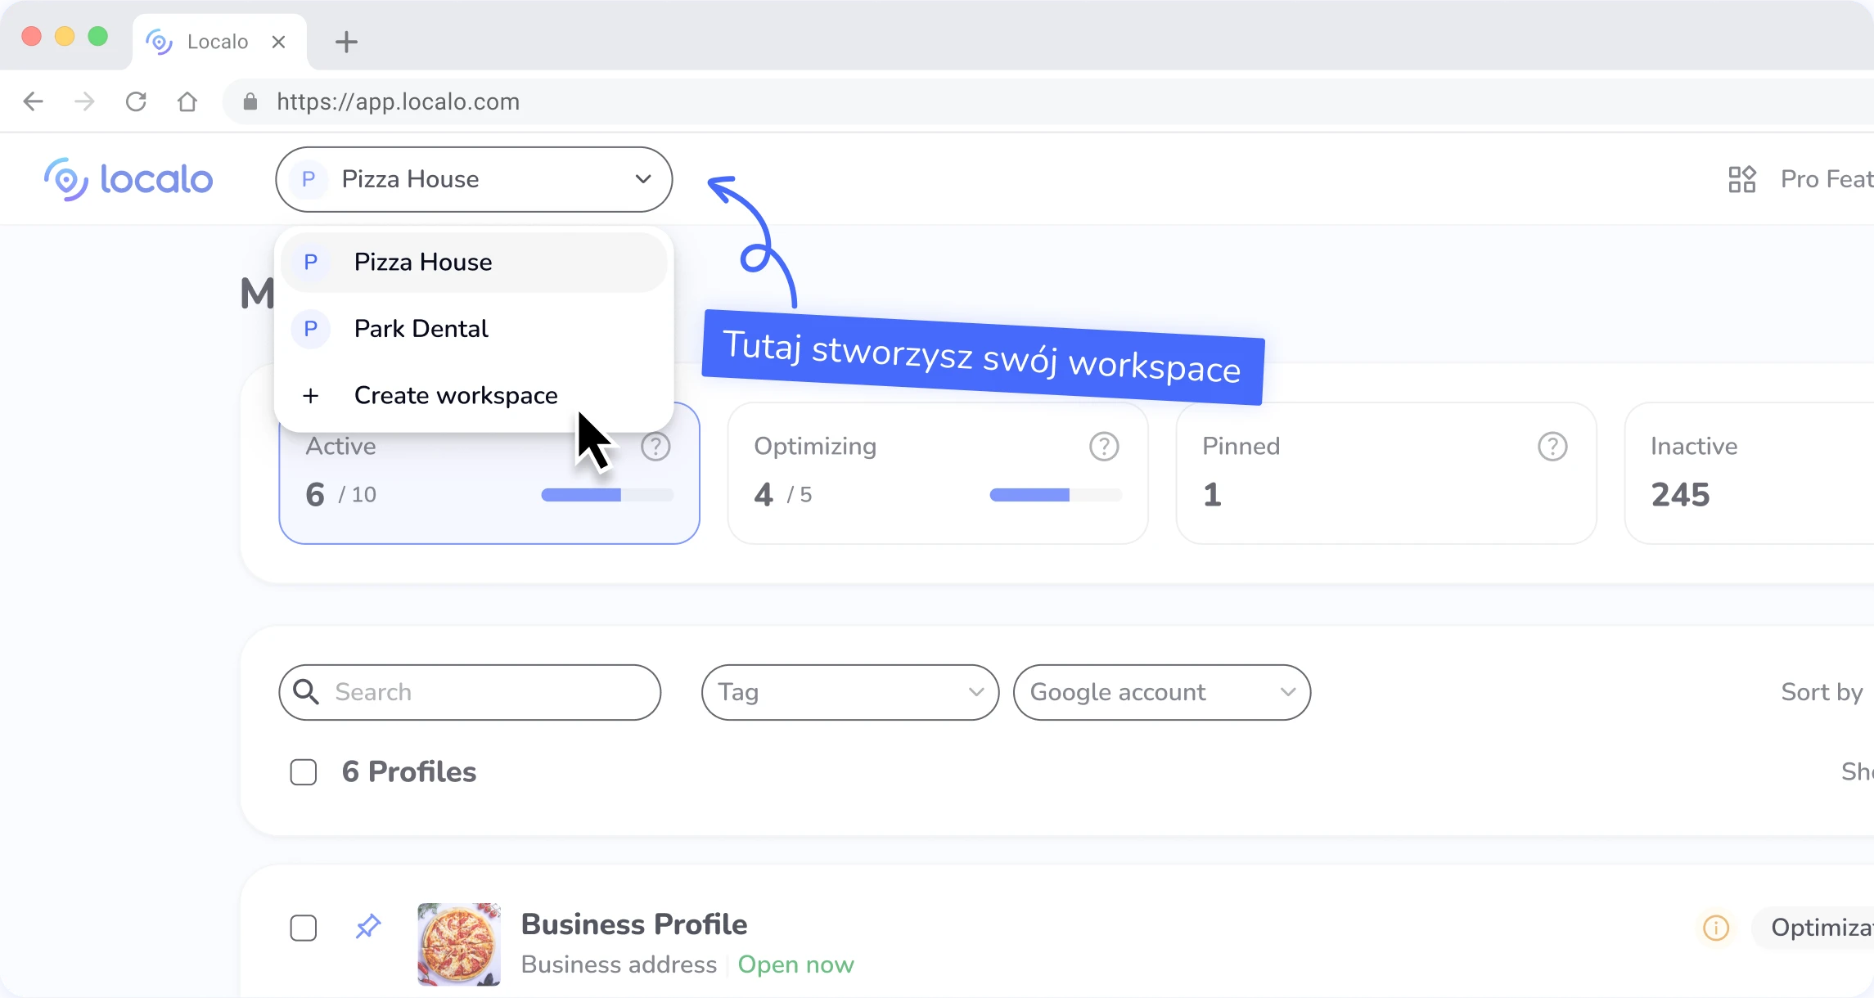Click the orange info icon near Optimization

pyautogui.click(x=1715, y=928)
